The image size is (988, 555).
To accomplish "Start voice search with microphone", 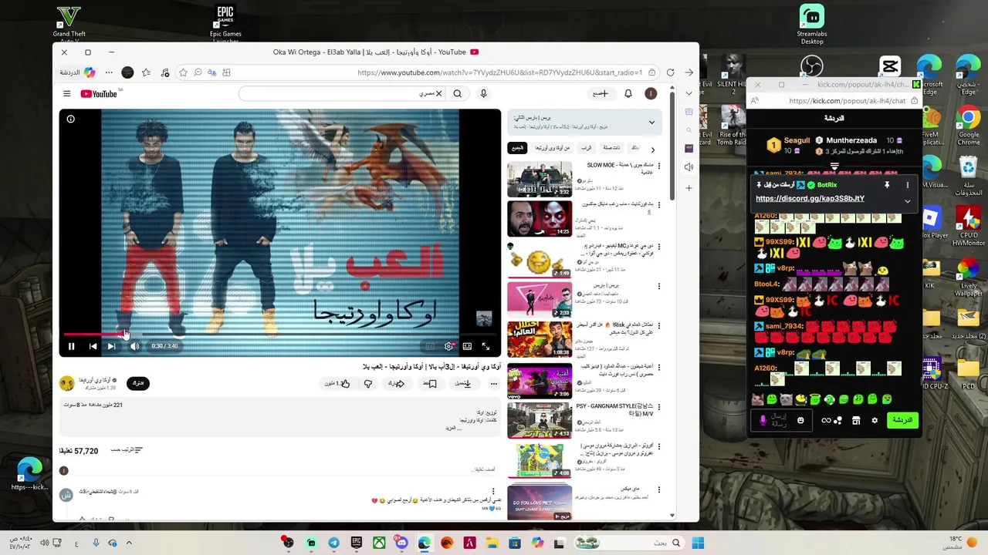I will click(483, 93).
